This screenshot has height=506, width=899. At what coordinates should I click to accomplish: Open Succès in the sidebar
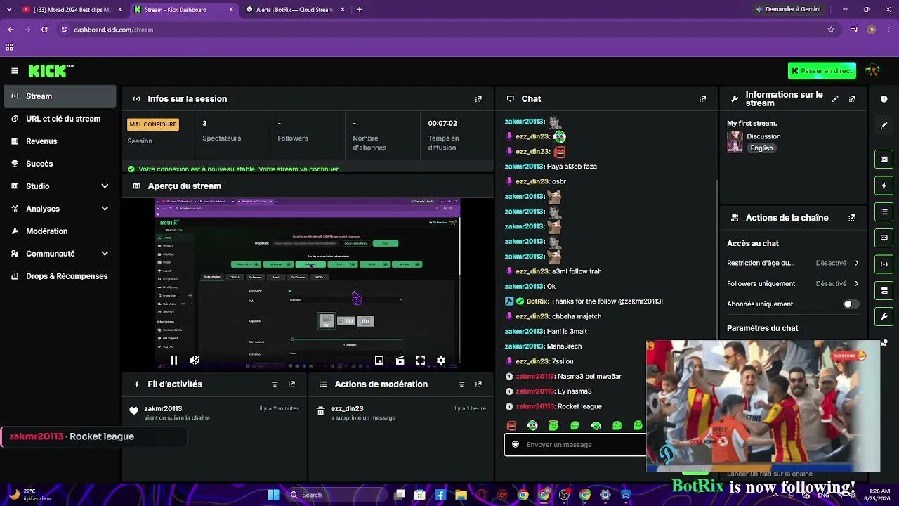click(60, 164)
